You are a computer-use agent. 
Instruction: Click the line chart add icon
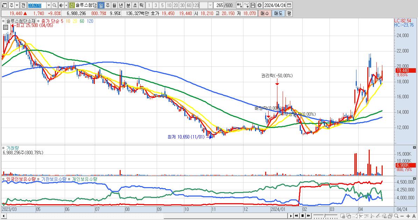246,5
